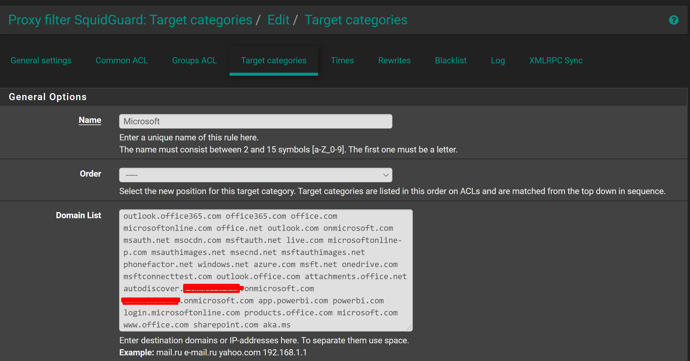This screenshot has height=361, width=690.
Task: View the Log tab
Action: 498,60
